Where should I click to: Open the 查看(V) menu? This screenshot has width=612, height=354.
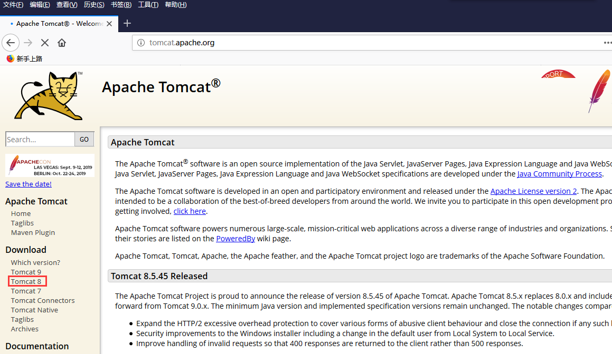click(67, 5)
